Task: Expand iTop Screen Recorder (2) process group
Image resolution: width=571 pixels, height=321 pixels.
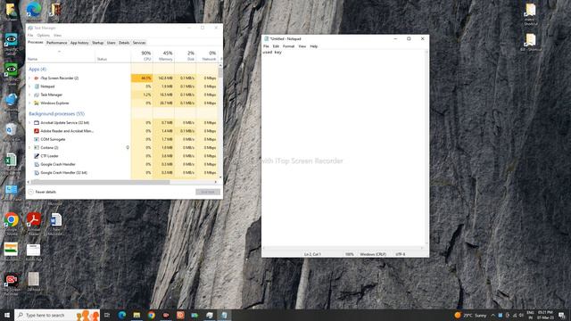Action: tap(29, 78)
